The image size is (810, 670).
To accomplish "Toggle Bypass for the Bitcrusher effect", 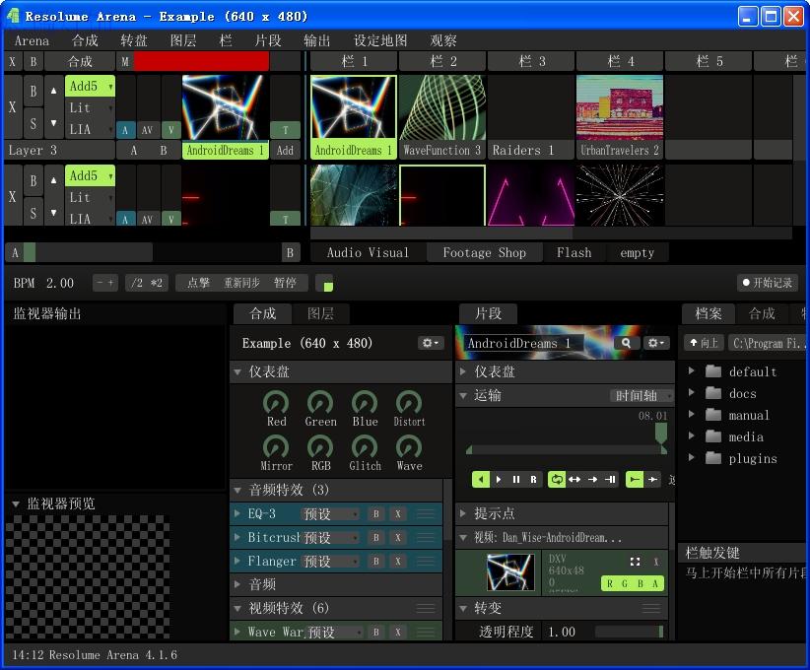I will [x=375, y=537].
